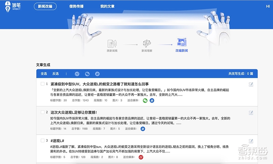Click 图片: 8 in article 3

(113, 157)
